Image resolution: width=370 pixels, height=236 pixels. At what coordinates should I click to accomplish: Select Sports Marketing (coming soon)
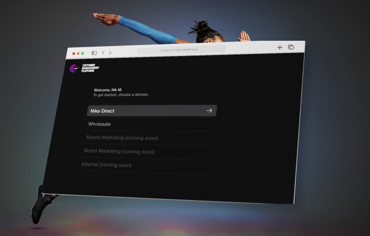click(122, 138)
